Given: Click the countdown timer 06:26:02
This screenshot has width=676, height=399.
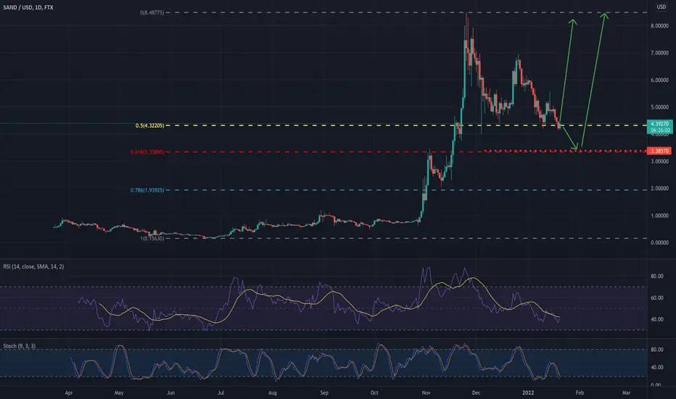Looking at the screenshot, I should click(x=661, y=130).
